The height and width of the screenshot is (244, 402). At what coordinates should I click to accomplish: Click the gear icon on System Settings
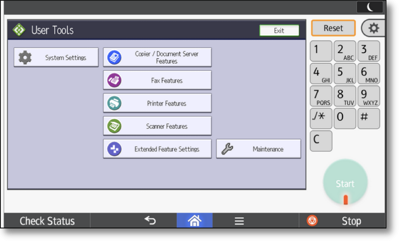pos(25,57)
